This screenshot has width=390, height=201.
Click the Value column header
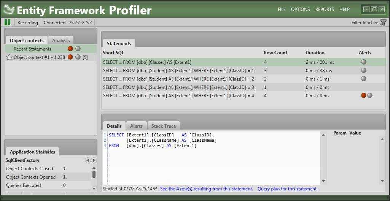(355, 133)
